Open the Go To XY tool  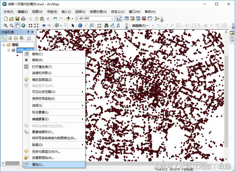(x=118, y=25)
